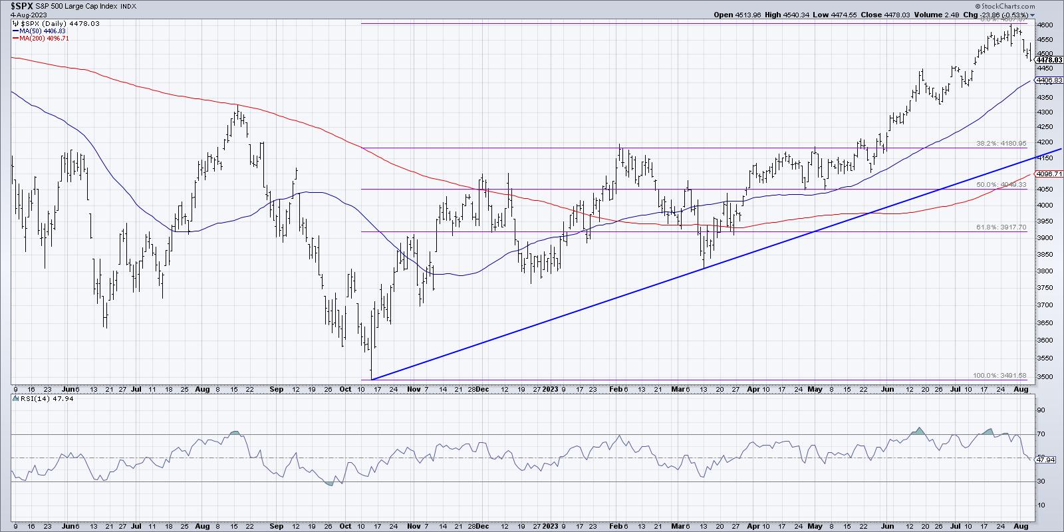Click the red MA(200) legend line marker
The width and height of the screenshot is (1064, 532).
15,38
